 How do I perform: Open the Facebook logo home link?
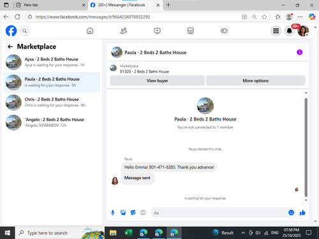pos(11,31)
